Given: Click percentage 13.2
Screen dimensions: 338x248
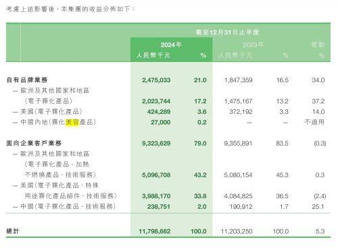Looking at the screenshot, I should click(x=283, y=101).
